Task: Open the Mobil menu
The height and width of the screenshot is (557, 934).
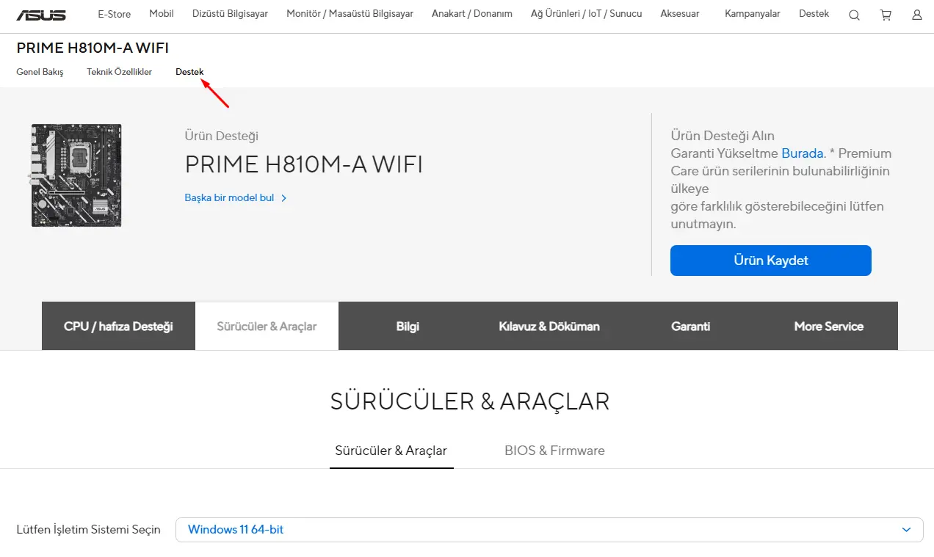Action: (162, 14)
